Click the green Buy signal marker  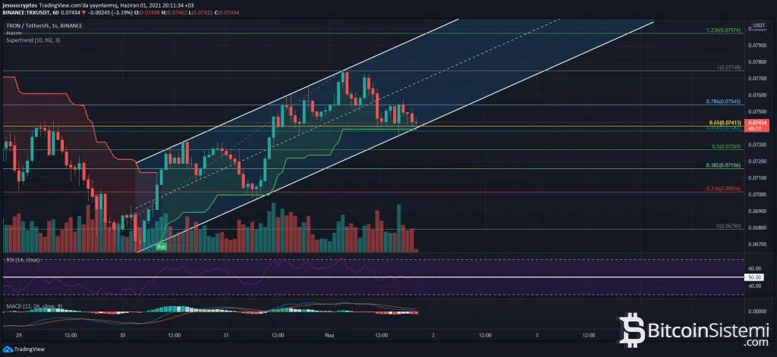pos(161,246)
